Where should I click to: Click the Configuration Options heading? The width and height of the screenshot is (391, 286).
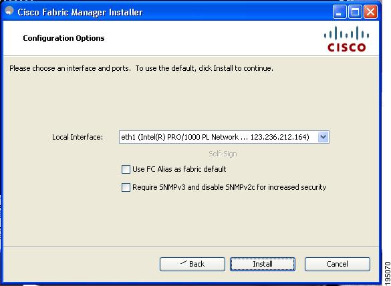tap(63, 38)
